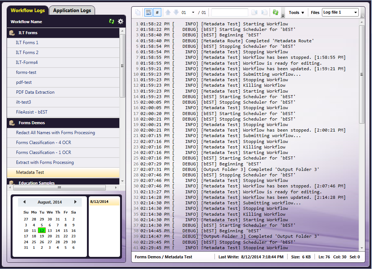Image resolution: width=372 pixels, height=269 pixels.
Task: Expand the Education Samples group
Action: point(63,182)
